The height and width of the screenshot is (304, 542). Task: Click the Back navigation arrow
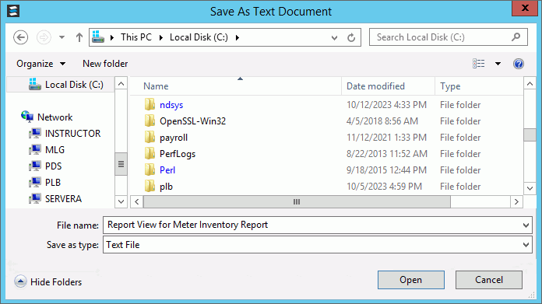click(21, 37)
